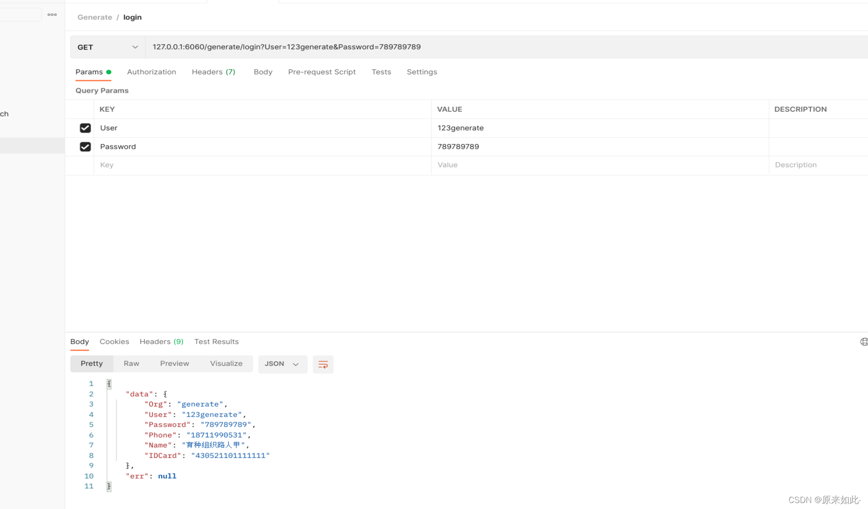Uncheck the User query param checkbox
Viewport: 868px width, 509px height.
pos(85,128)
